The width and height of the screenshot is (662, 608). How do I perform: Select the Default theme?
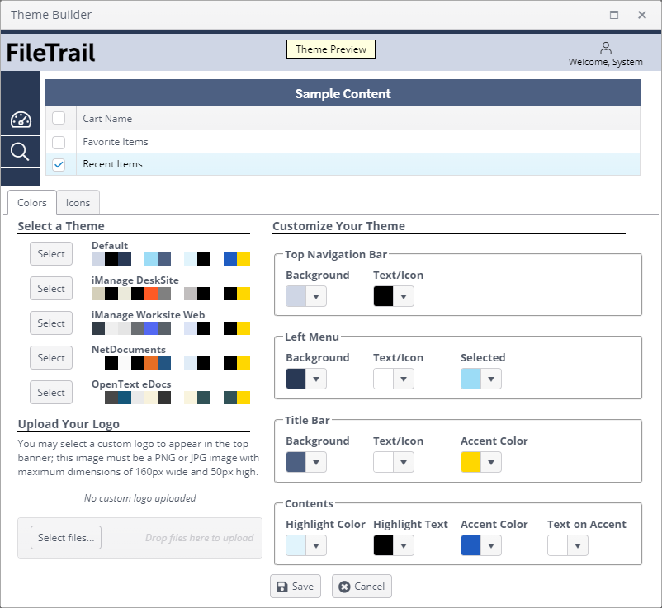coord(51,254)
